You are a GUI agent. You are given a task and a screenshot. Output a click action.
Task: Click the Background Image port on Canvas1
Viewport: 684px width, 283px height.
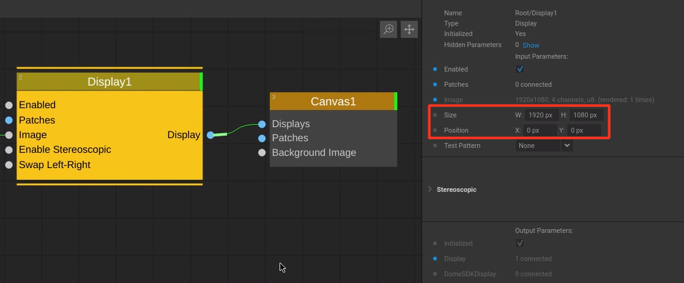[x=262, y=153]
